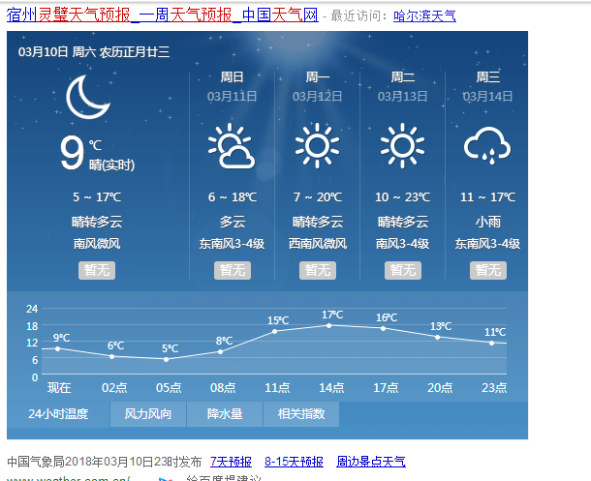This screenshot has height=481, width=591.
Task: Click the 5℃ low point at 05点
Action: [167, 359]
